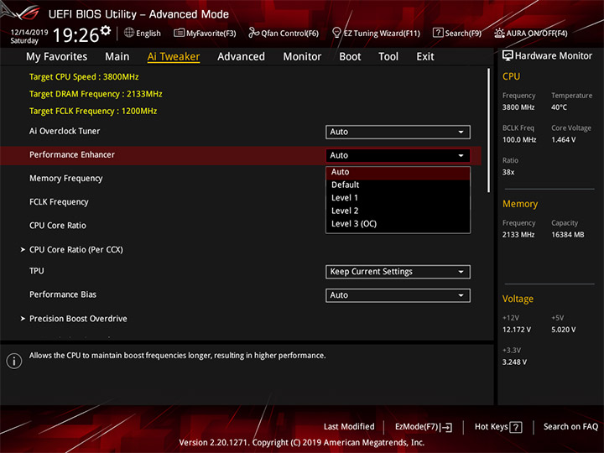The width and height of the screenshot is (604, 453).
Task: Choose Level 1 option
Action: pos(398,198)
